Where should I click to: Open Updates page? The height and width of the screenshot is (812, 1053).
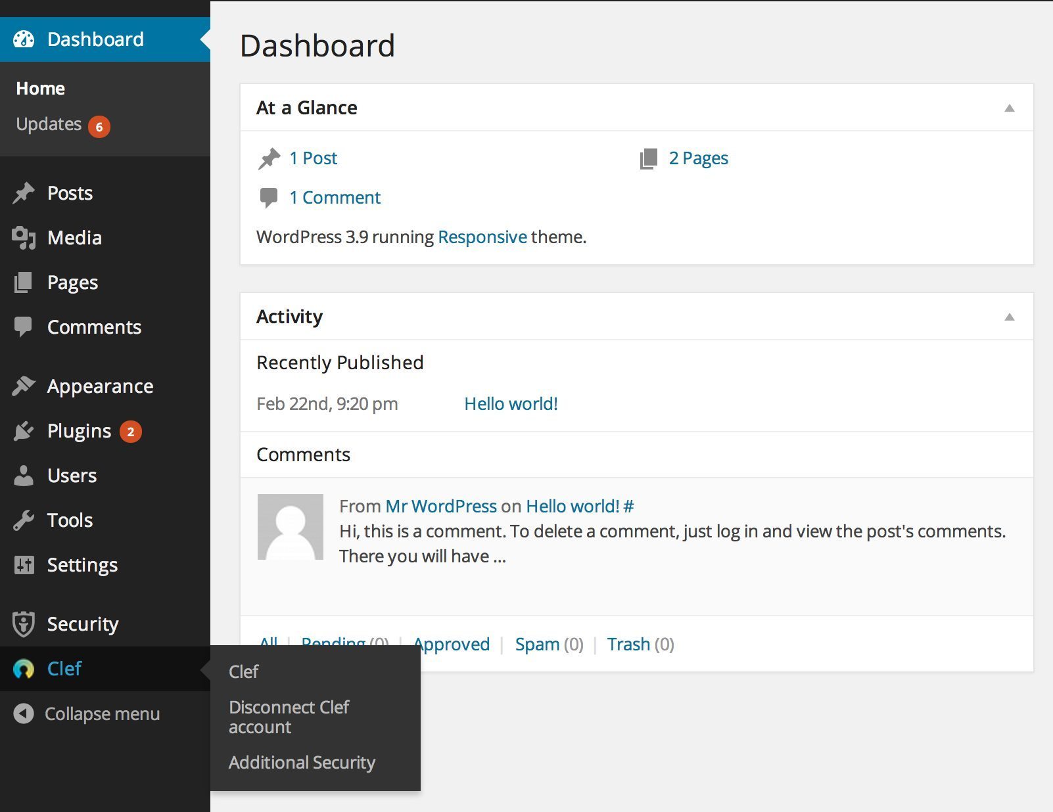[x=49, y=124]
